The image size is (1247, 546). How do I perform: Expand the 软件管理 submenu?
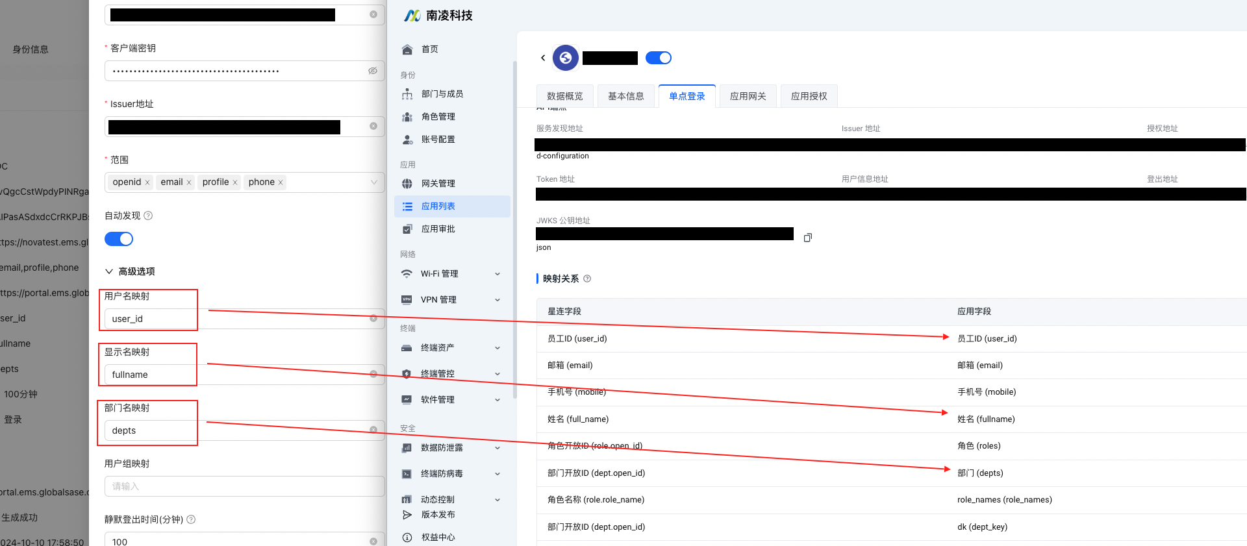[498, 400]
